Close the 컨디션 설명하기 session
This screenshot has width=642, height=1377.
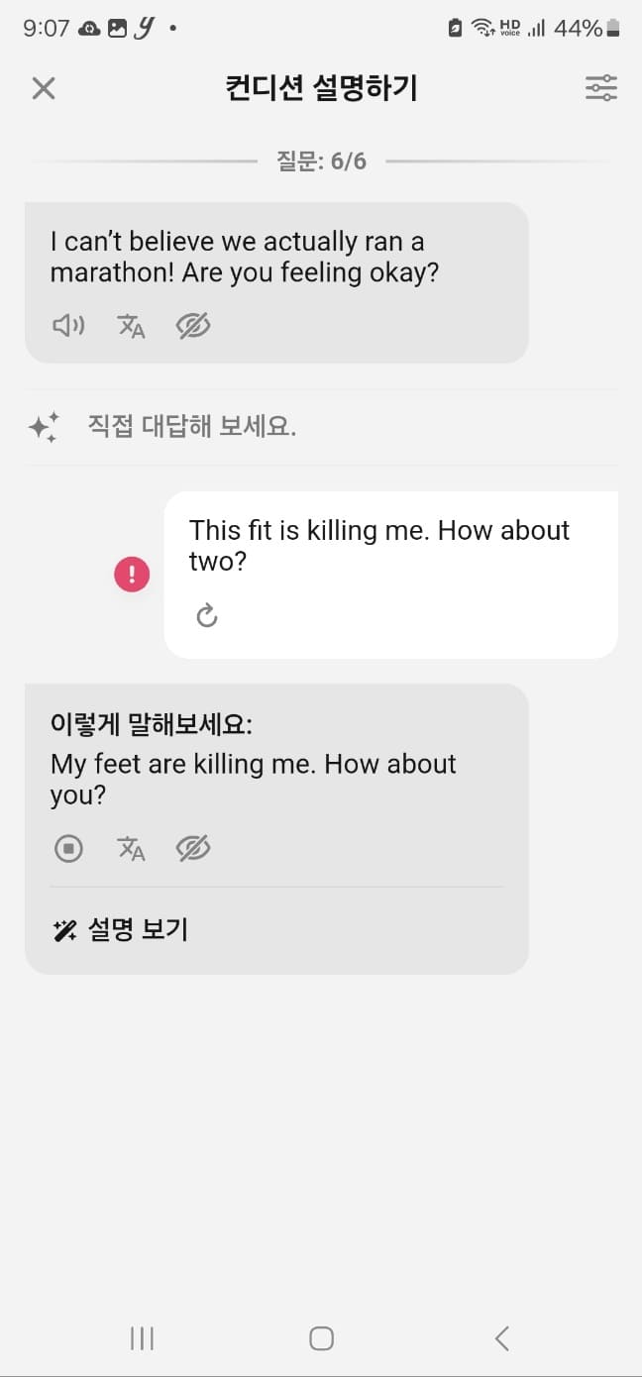pyautogui.click(x=44, y=88)
